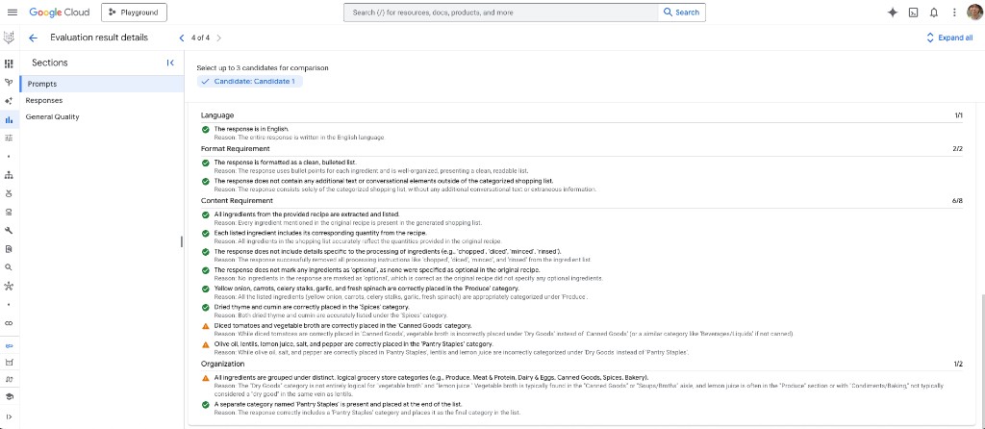Toggle the Candidate 1 comparison chip

249,82
